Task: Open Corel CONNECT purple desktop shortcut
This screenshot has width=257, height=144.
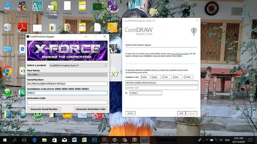Action: (x=112, y=7)
